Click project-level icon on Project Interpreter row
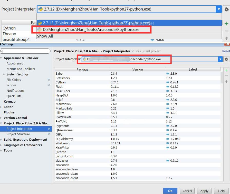Image resolution: width=230 pixels, height=194 pixels. [49, 129]
